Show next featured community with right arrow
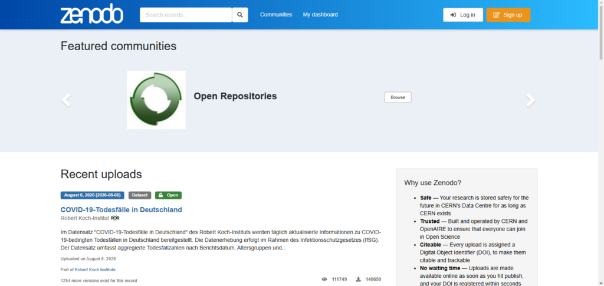 point(530,100)
